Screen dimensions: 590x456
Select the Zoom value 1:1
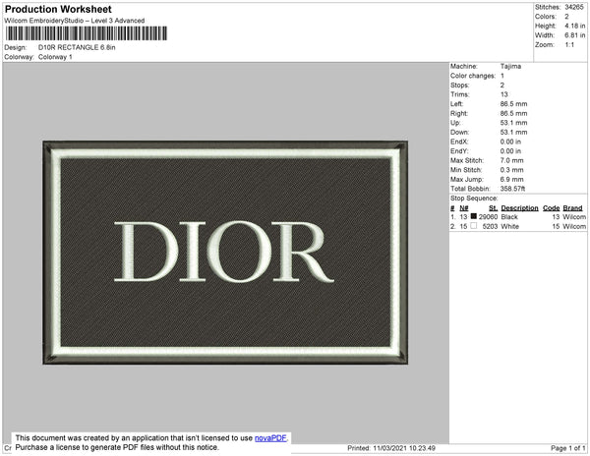pos(569,45)
